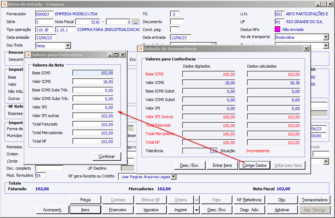Click the U.N. code field 003
Viewport: 335px width, 218px height.
pyautogui.click(x=279, y=14)
